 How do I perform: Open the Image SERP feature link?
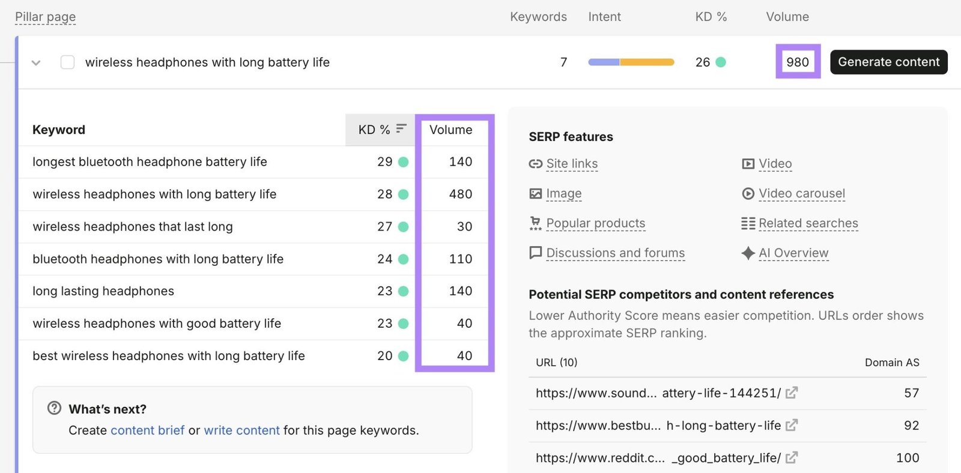(564, 193)
